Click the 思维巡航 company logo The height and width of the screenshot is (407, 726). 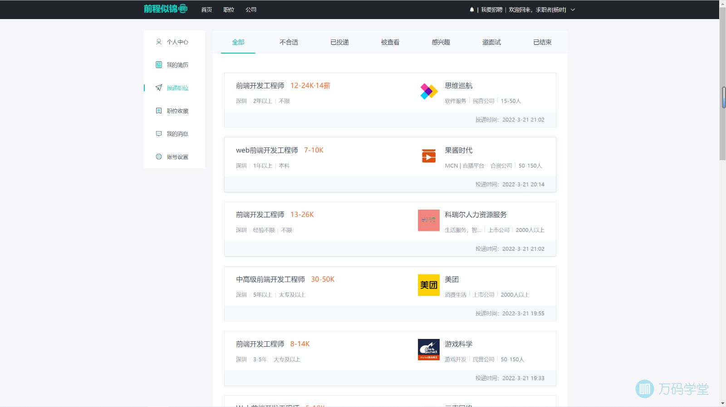point(429,91)
